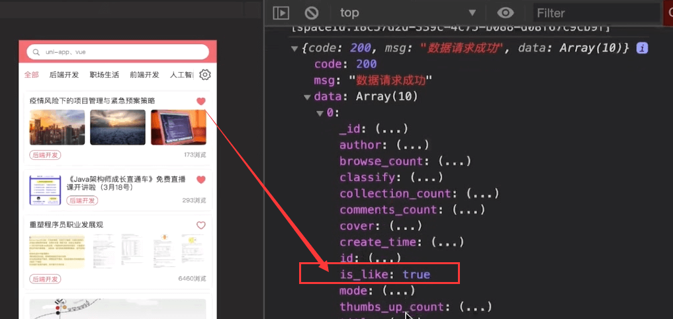Reveal the create_time value
Screen dimensions: 673x319
click(x=447, y=242)
